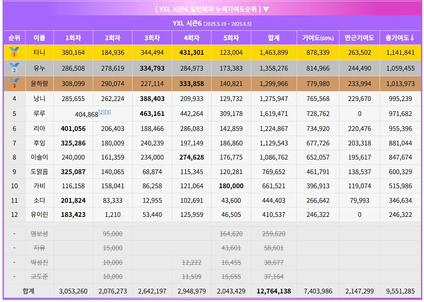Click the 1회차 total 3,053,260

tap(73, 291)
